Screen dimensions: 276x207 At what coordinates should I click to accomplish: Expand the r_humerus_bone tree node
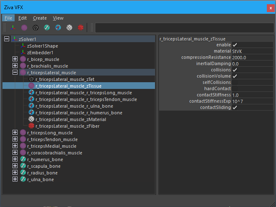tap(15, 159)
